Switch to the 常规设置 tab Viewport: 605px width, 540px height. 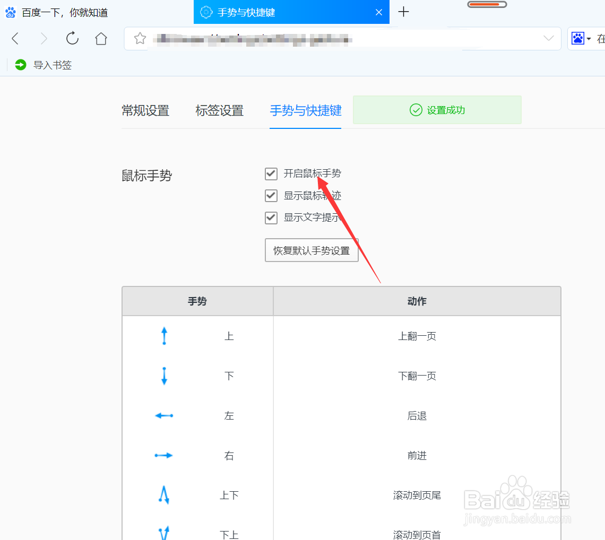point(145,110)
